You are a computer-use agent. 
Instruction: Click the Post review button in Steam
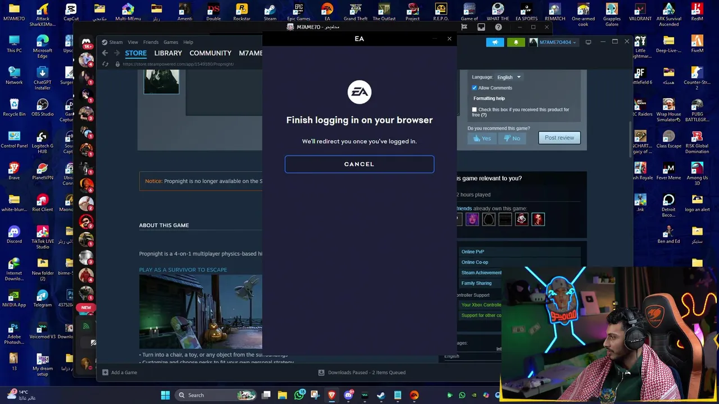click(x=559, y=137)
